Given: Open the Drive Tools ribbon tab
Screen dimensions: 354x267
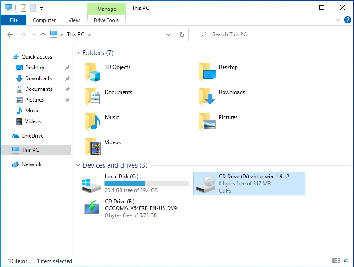Looking at the screenshot, I should [x=106, y=20].
